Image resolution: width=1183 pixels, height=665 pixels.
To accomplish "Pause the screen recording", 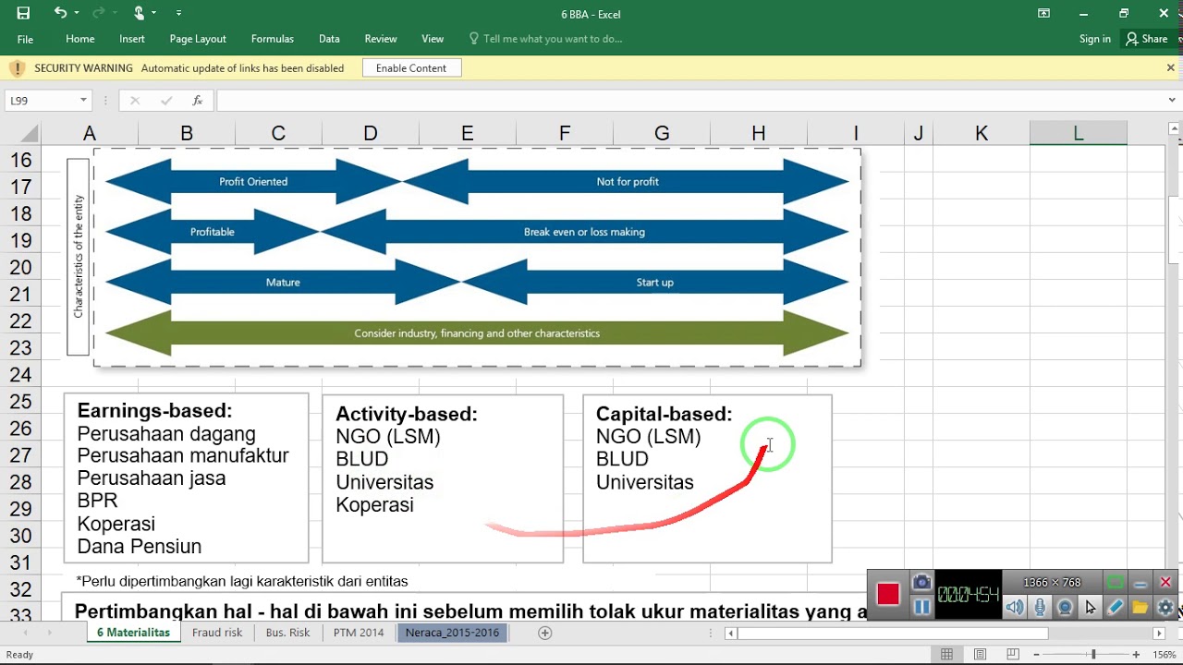I will (921, 607).
